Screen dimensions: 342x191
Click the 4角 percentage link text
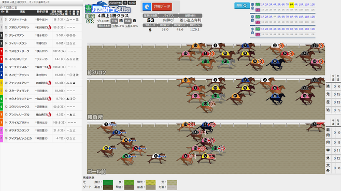tap(118, 26)
